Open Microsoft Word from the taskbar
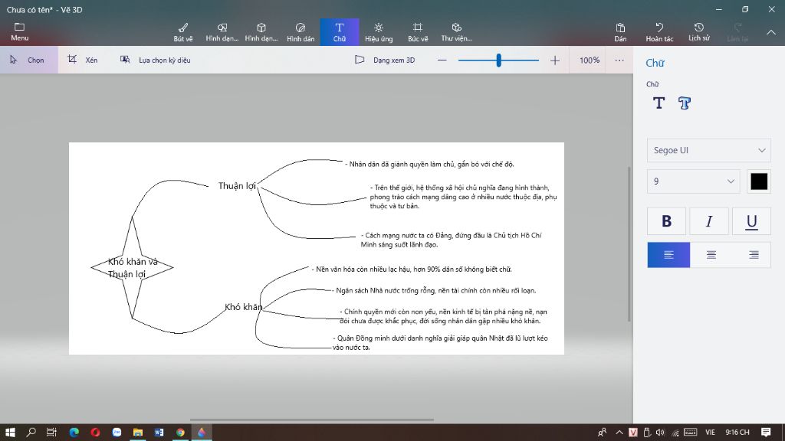Viewport: 785px width, 441px height. coord(159,432)
